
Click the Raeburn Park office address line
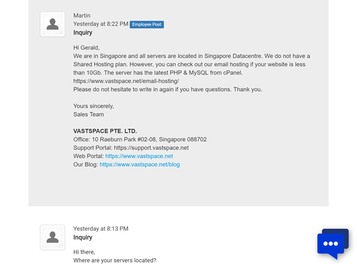coord(140,140)
